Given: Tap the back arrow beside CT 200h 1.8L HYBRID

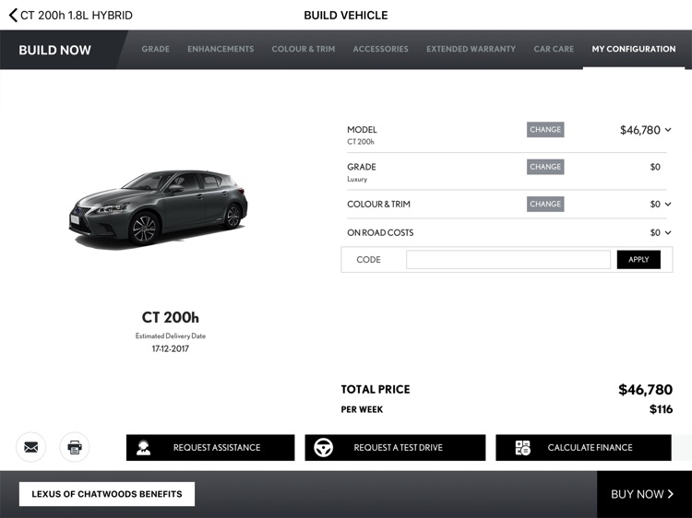Looking at the screenshot, I should (13, 15).
